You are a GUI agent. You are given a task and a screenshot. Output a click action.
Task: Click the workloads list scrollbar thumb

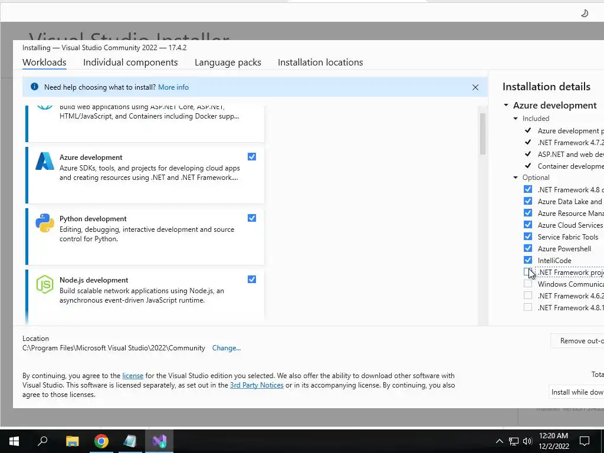click(482, 134)
